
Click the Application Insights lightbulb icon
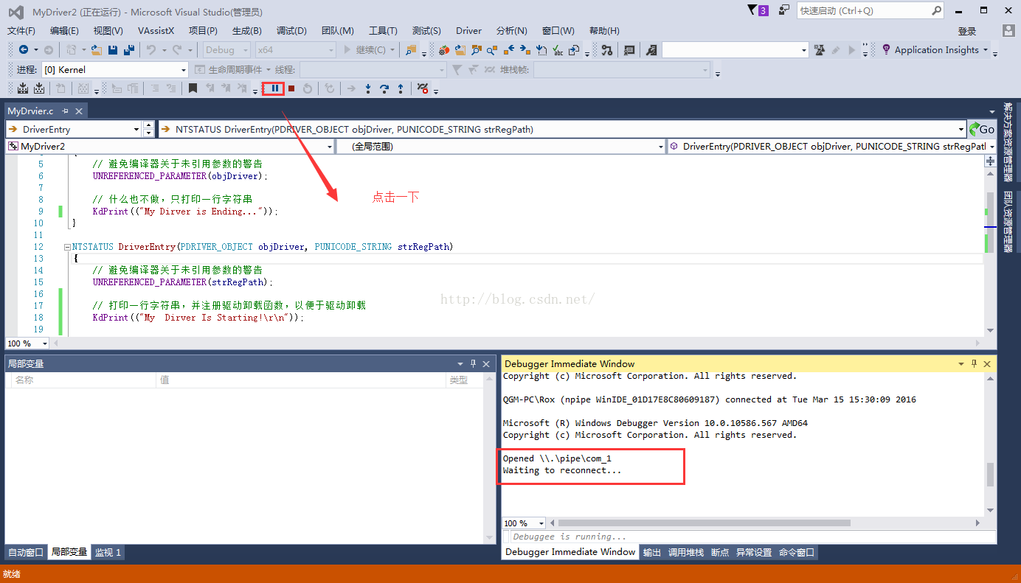tap(886, 50)
